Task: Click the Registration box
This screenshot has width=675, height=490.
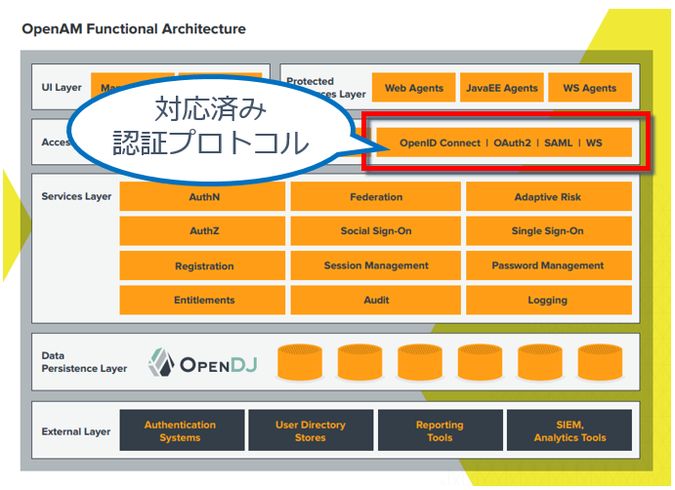Action: click(x=202, y=265)
